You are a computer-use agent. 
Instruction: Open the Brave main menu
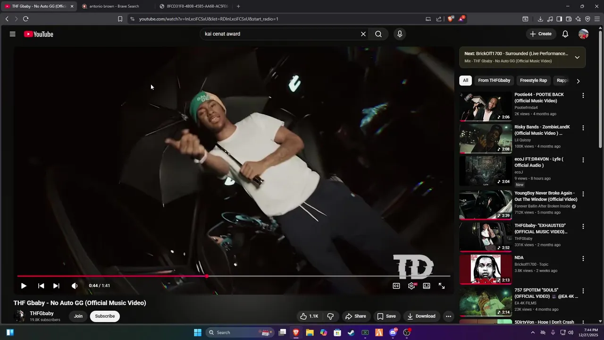click(597, 19)
